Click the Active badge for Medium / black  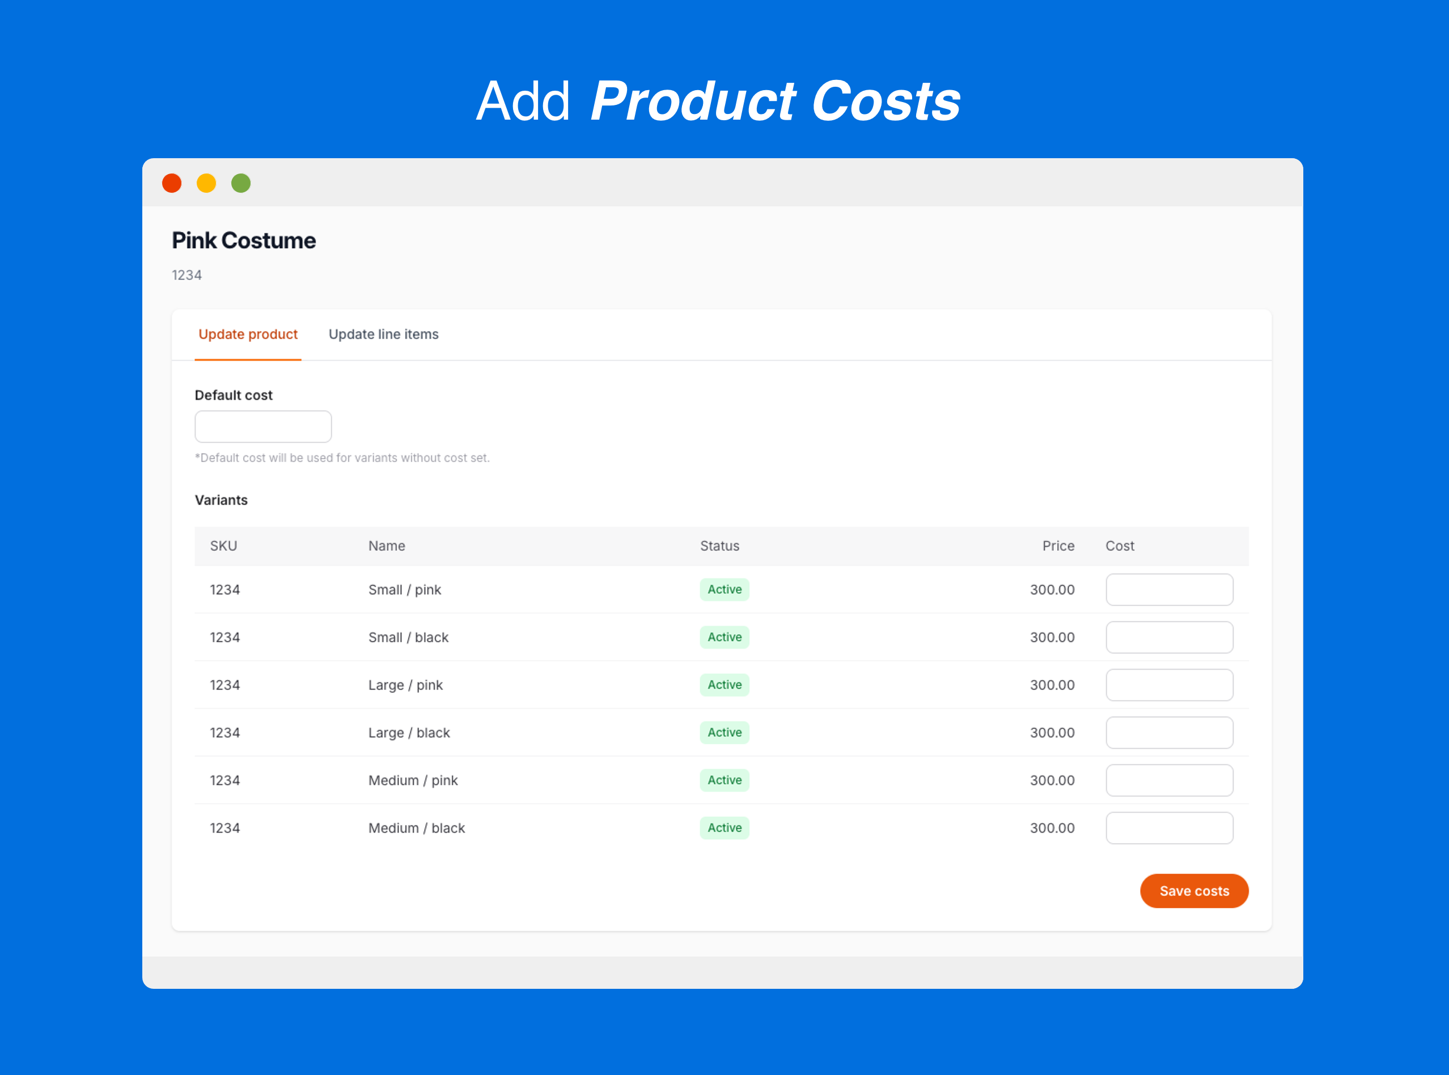click(x=724, y=828)
